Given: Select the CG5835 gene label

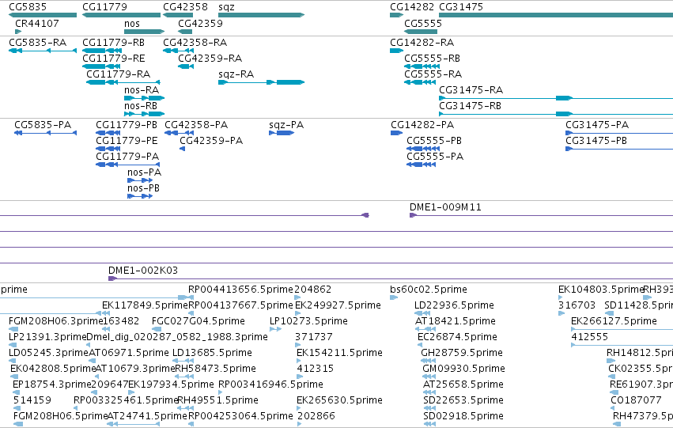Looking at the screenshot, I should coord(28,7).
